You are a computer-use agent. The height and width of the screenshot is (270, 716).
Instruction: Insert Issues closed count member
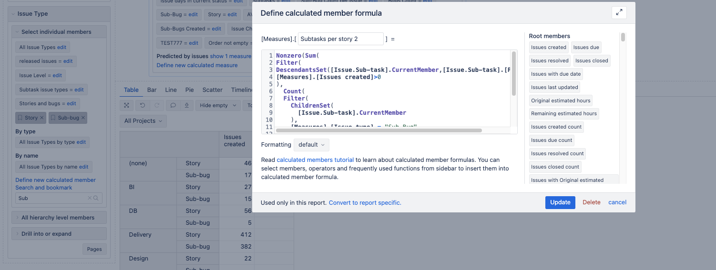pyautogui.click(x=555, y=167)
